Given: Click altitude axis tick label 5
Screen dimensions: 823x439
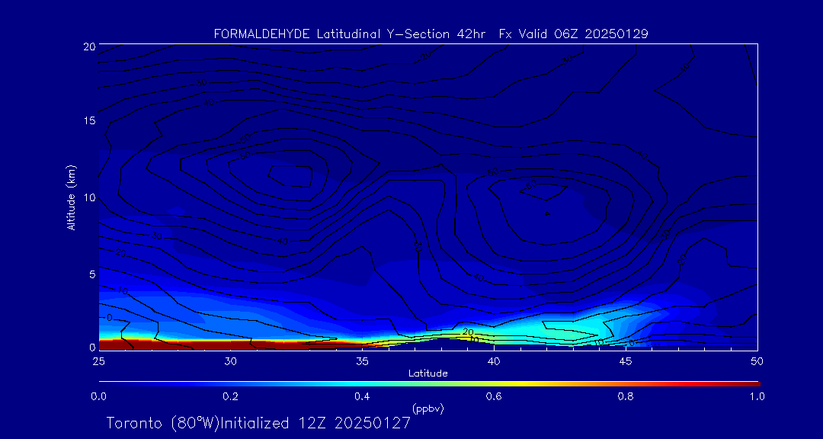Looking at the screenshot, I should tap(92, 274).
